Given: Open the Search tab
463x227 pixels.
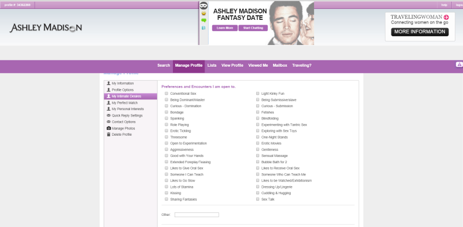Looking at the screenshot, I should [164, 66].
